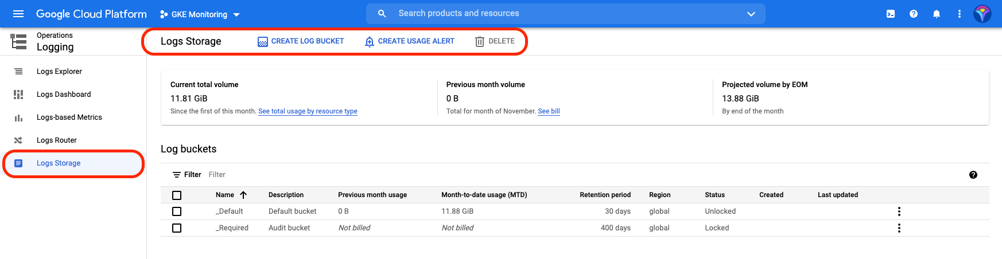This screenshot has height=259, width=1002.
Task: Click the 11.88 GiB usage cell
Action: [457, 211]
